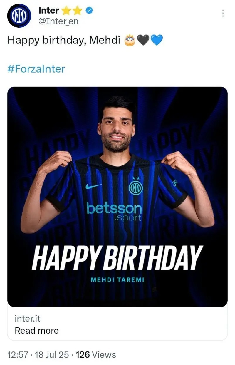Click the birthday cake emoji
The image size is (235, 365).
[130, 40]
